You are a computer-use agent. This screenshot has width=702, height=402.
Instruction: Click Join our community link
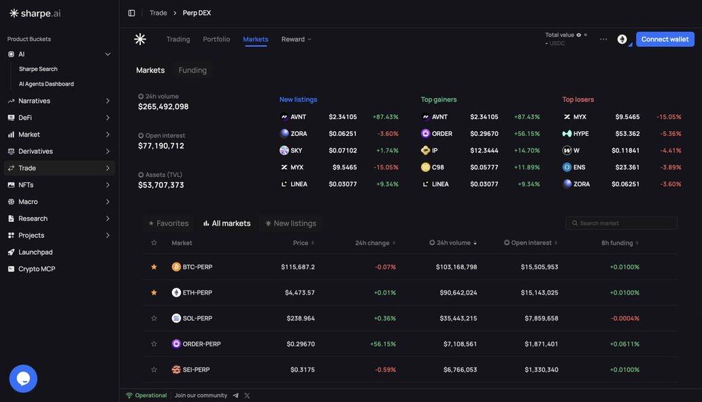(201, 396)
